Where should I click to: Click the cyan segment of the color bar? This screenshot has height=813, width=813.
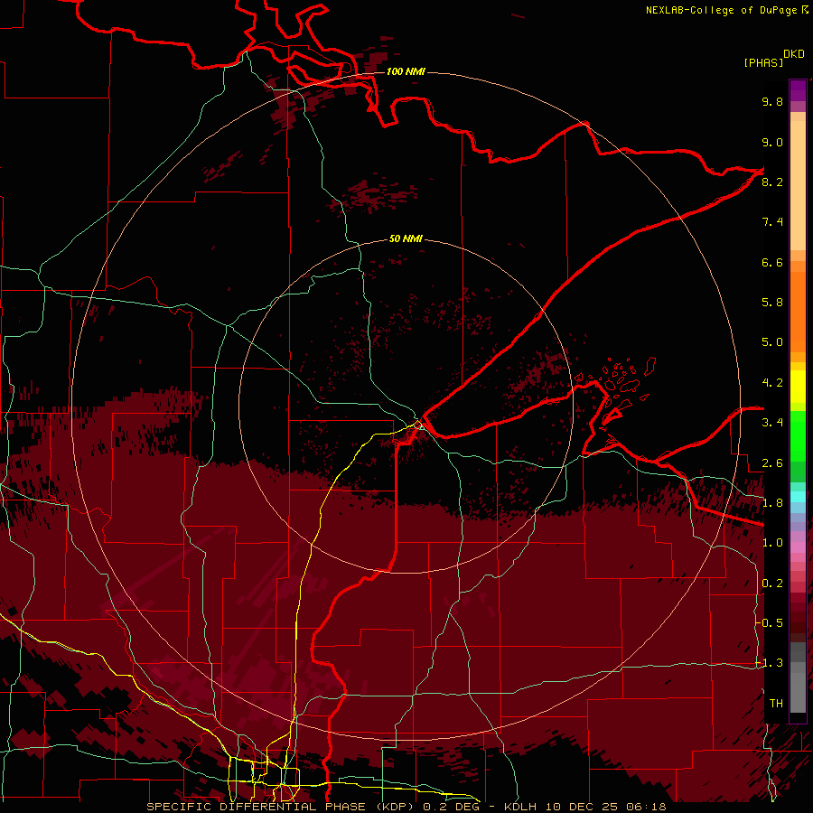point(798,497)
